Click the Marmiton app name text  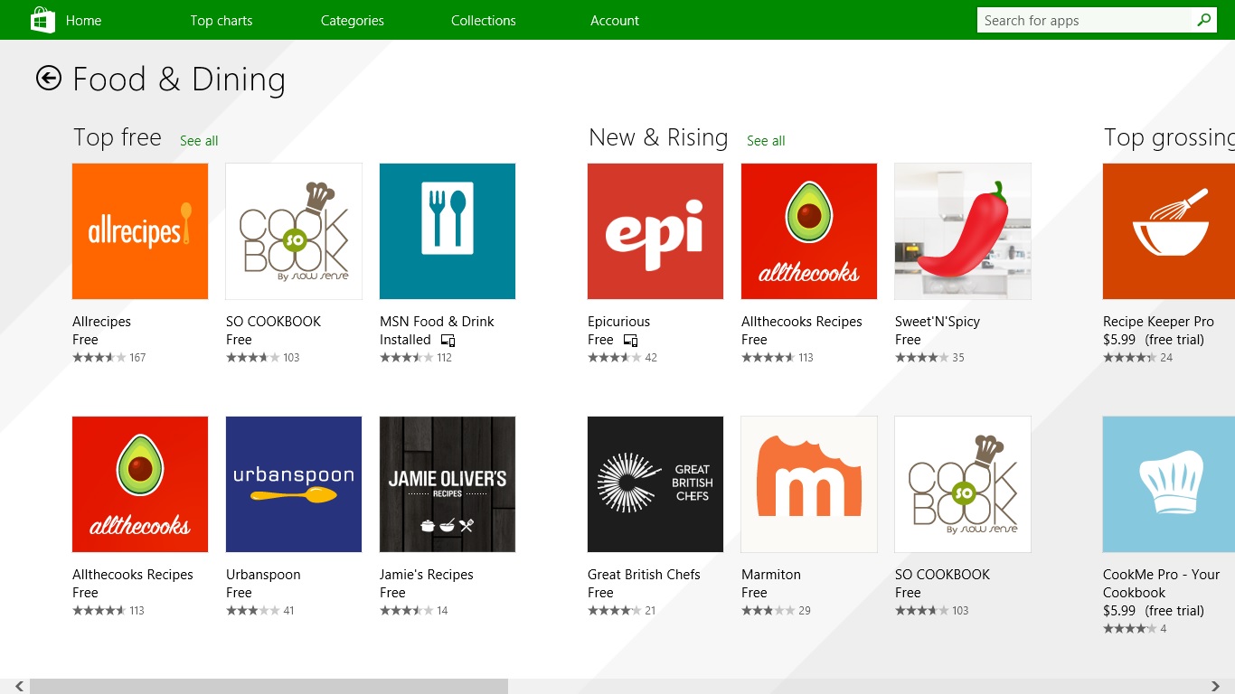[771, 575]
